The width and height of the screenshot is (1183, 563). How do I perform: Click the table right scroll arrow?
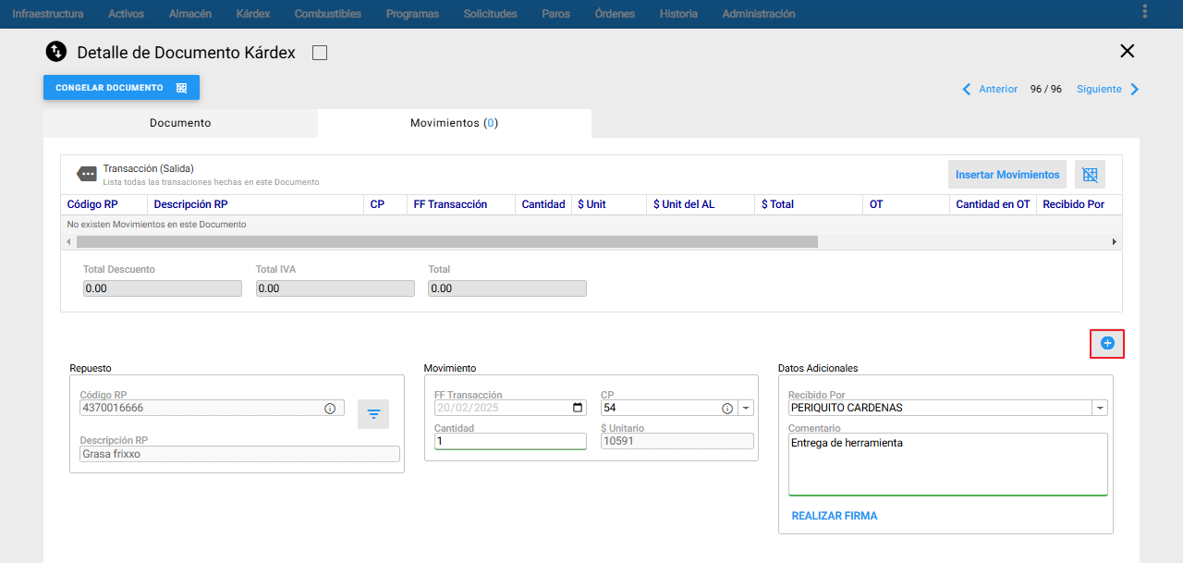tap(1114, 241)
